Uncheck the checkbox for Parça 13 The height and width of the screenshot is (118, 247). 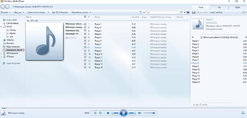point(85,64)
